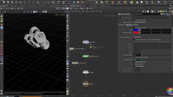Select the Spray Paint shelf tool
Image resolution: width=173 pixels, height=97 pixels.
[54, 2]
